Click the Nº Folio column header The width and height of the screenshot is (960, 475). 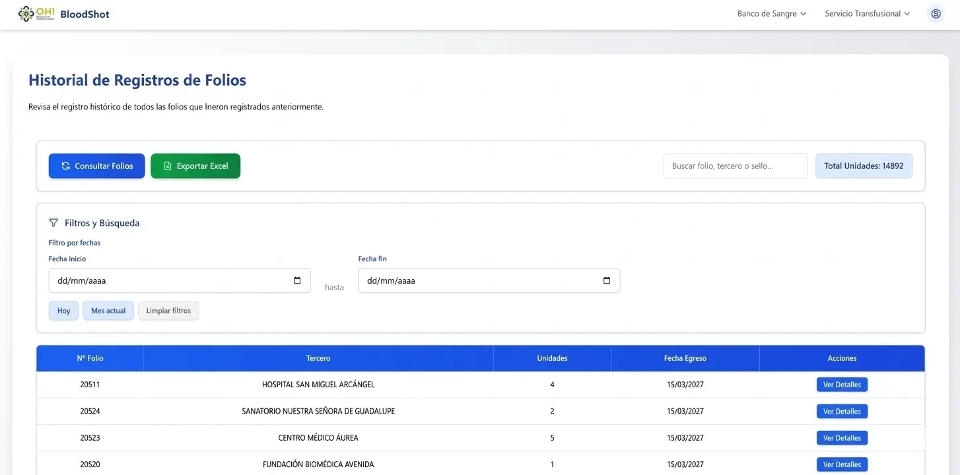pyautogui.click(x=90, y=358)
